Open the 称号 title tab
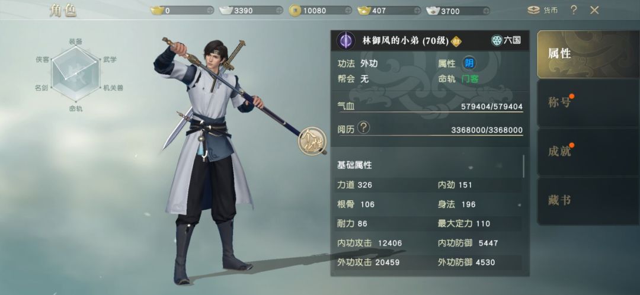The width and height of the screenshot is (640, 295). coord(588,103)
